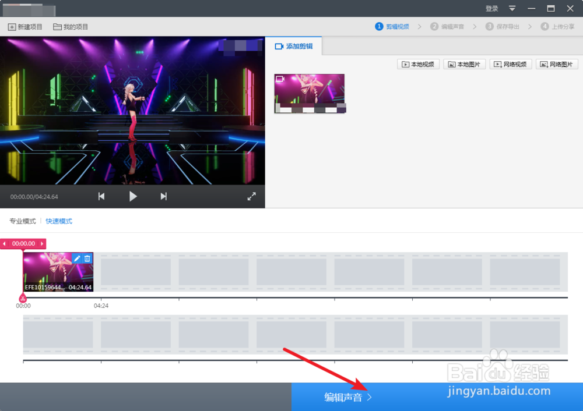Add a 本地图片 local picture

click(x=465, y=64)
